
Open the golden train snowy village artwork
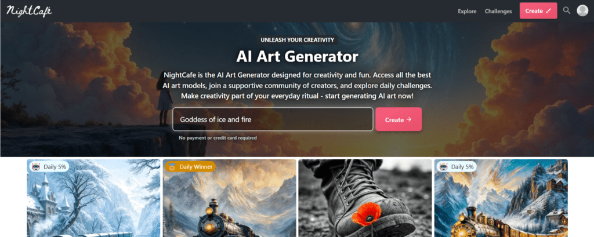501,198
